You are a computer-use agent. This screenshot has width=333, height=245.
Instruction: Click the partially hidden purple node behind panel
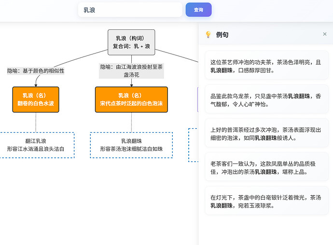tap(198, 99)
